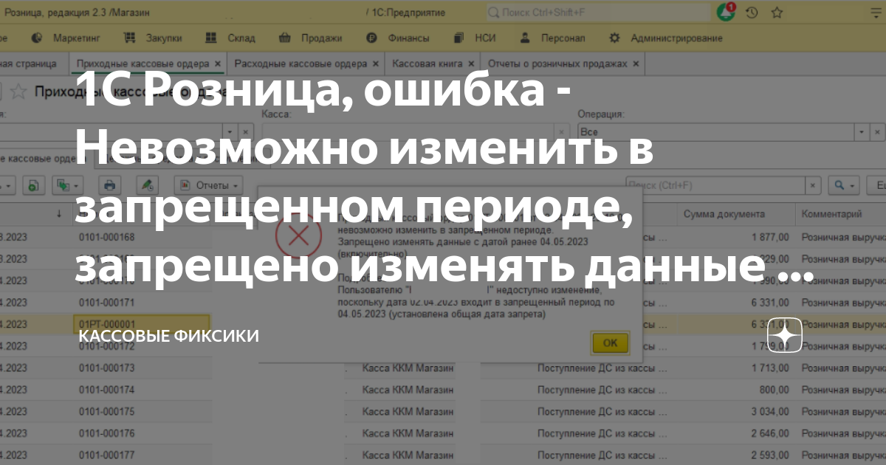Open the magnifier search options dropdown
The image size is (886, 465).
[x=844, y=185]
